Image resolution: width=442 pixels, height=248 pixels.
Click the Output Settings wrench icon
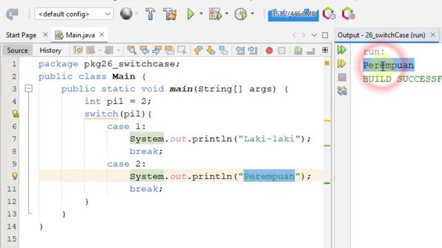pos(342,90)
